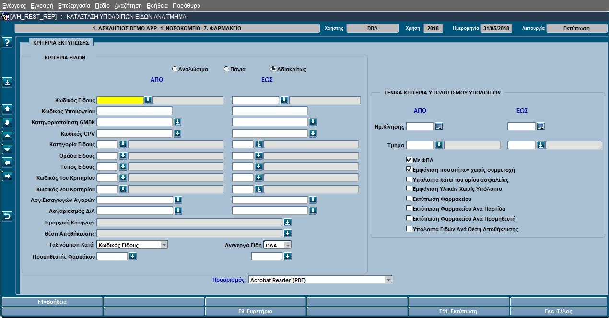Image resolution: width=609 pixels, height=318 pixels.
Task: Open lookup for Λογ.Εισαγωγών Αγορών ΑΠΟ field
Action: coord(178,200)
